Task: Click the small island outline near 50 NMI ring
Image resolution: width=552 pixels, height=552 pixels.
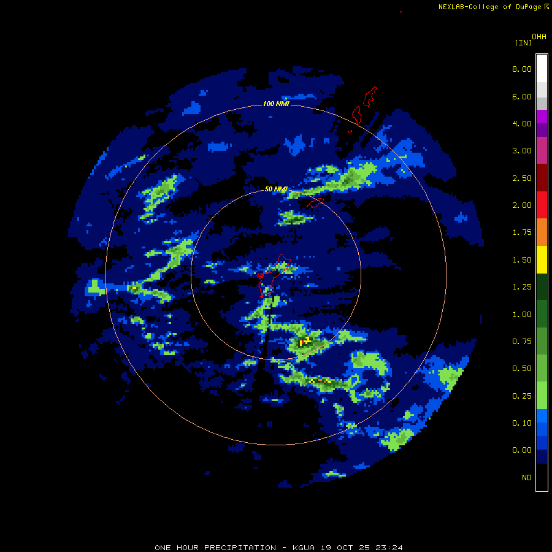Action: click(x=315, y=203)
